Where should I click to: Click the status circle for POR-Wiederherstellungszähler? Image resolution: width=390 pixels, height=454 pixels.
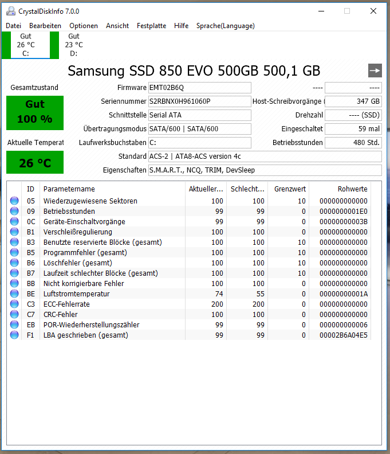point(14,325)
